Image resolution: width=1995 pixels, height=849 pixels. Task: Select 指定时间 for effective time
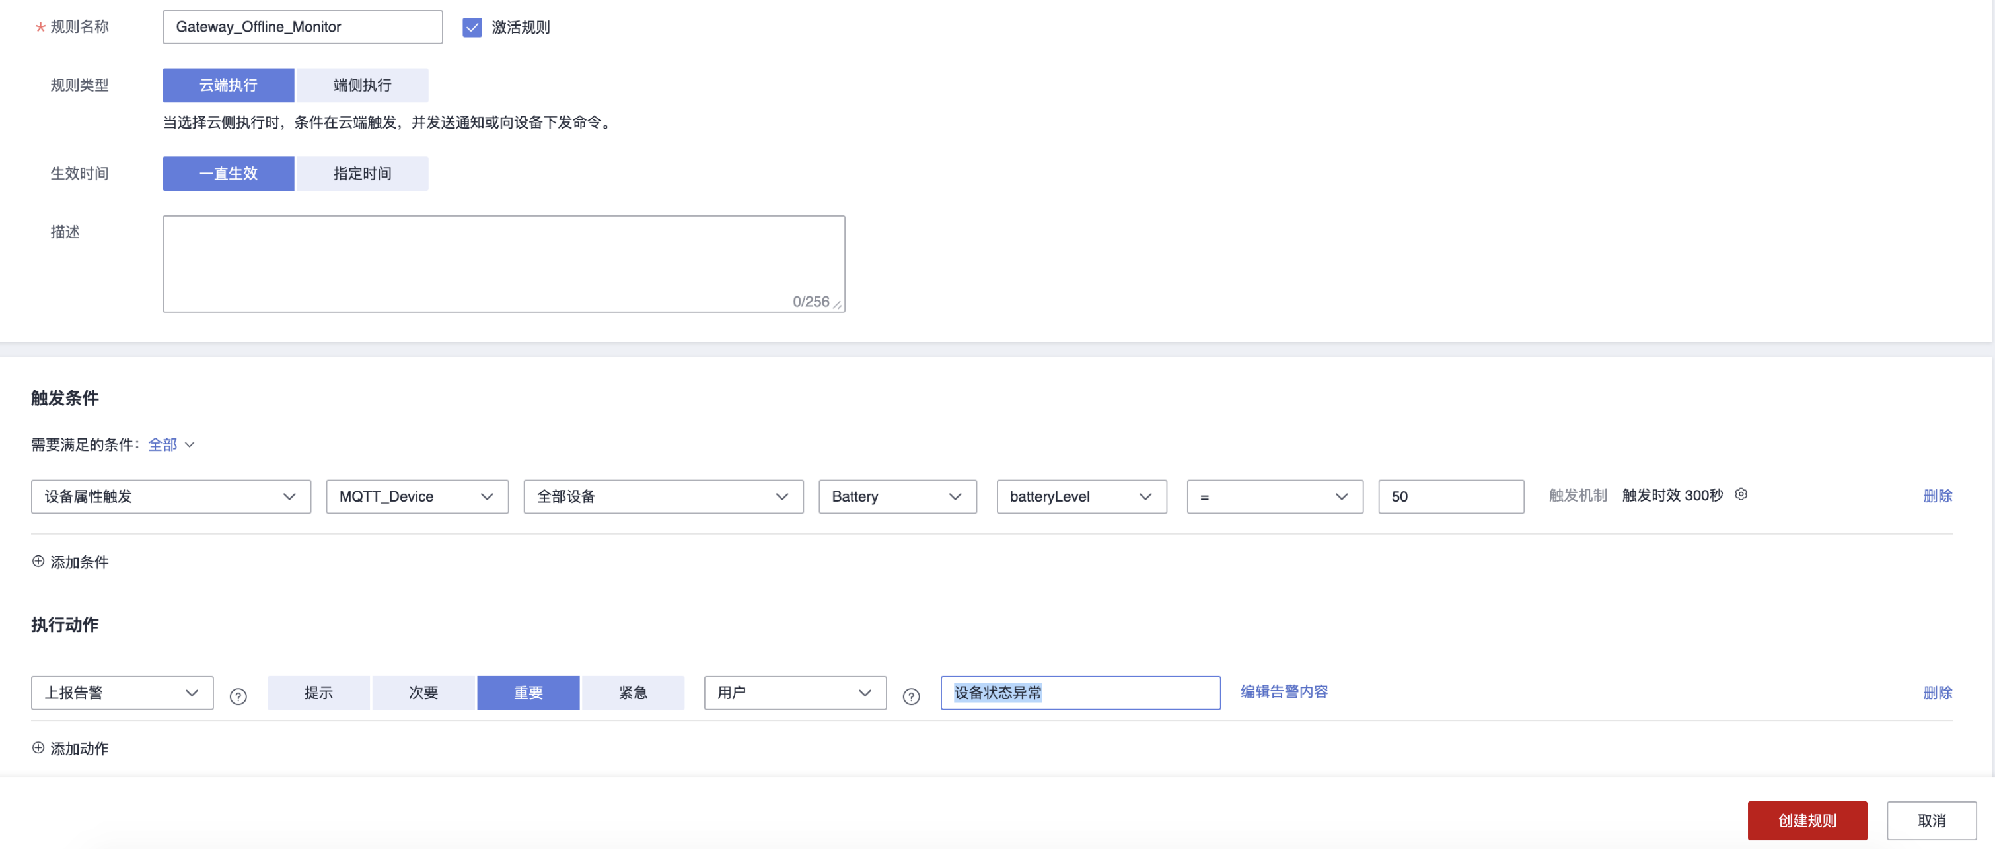coord(361,174)
